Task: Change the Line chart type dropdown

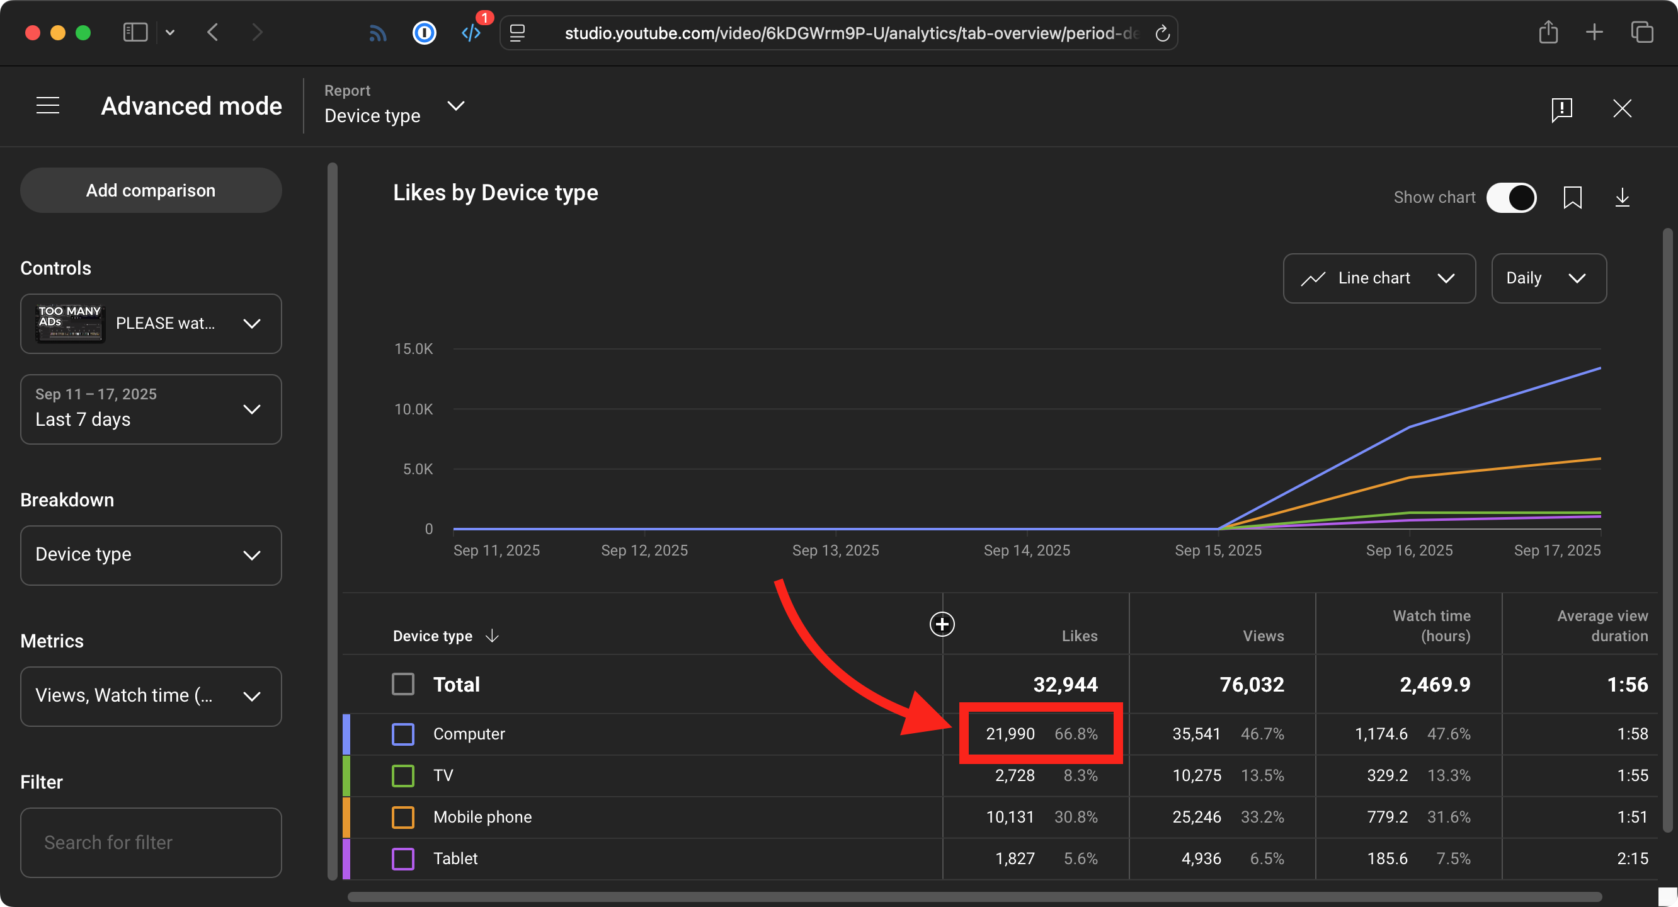Action: [x=1379, y=278]
